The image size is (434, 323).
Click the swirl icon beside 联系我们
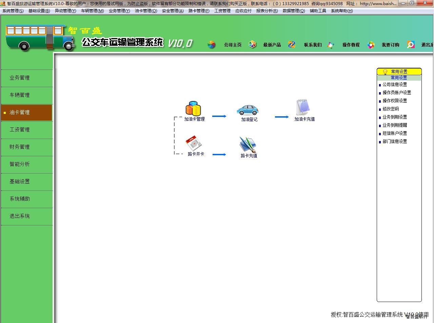point(292,44)
